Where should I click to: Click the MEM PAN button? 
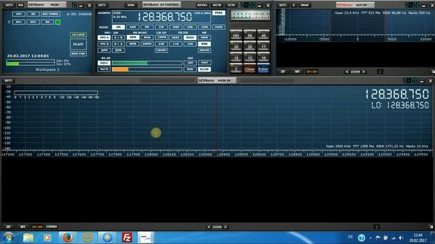pyautogui.click(x=78, y=54)
